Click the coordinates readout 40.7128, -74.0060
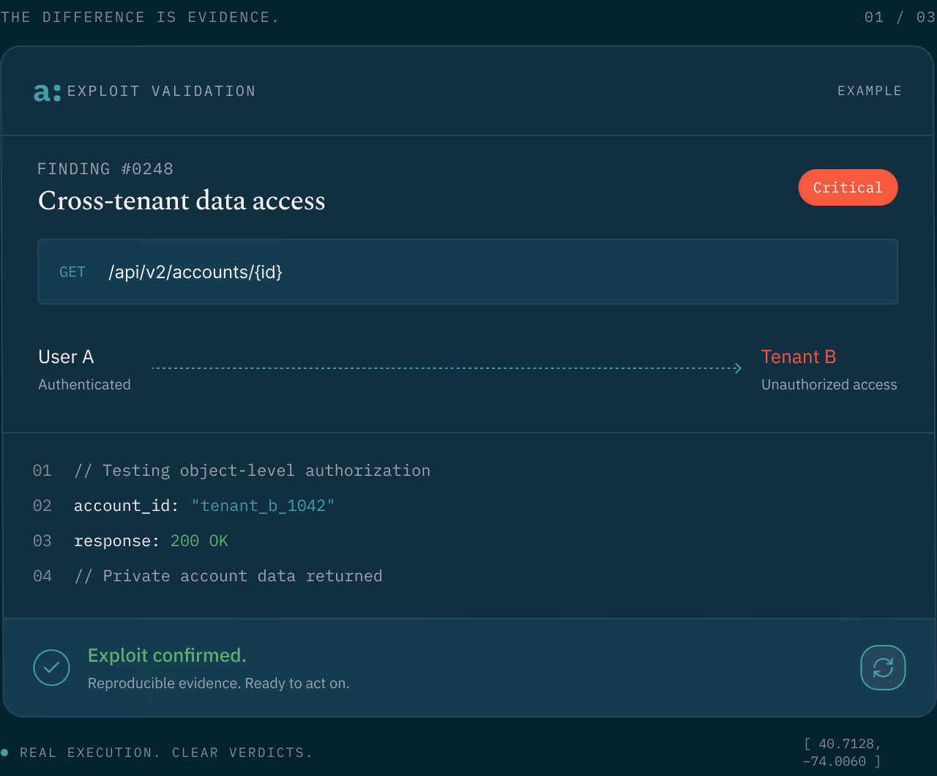 pos(842,753)
